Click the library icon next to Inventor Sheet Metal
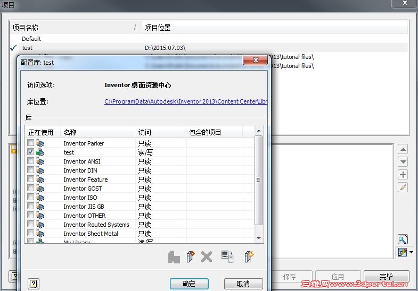This screenshot has width=418, height=291. 40,234
